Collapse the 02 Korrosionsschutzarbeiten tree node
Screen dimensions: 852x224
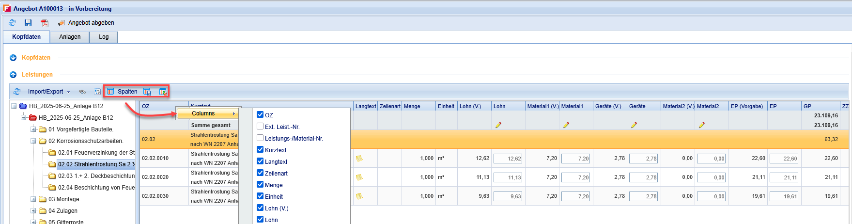(33, 141)
